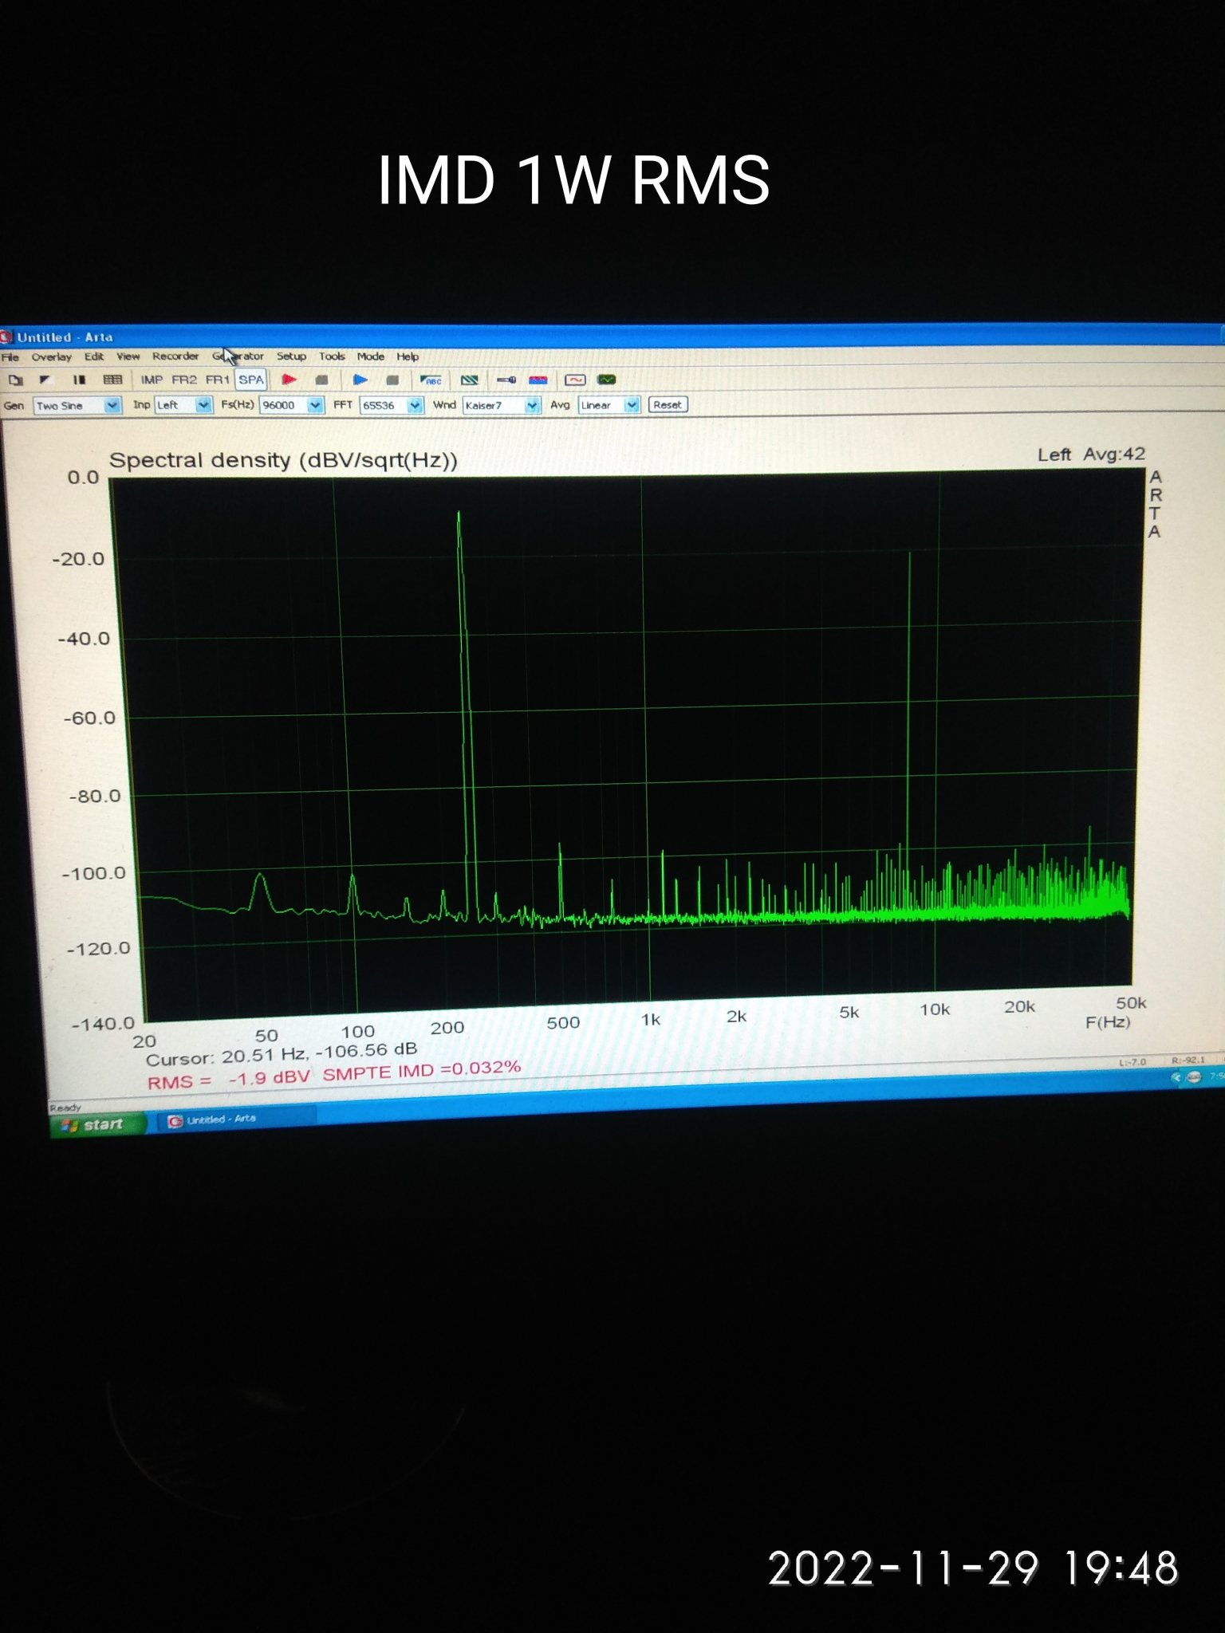Click the RMS = -1.9 dBV readout
The width and height of the screenshot is (1225, 1633).
228,1080
